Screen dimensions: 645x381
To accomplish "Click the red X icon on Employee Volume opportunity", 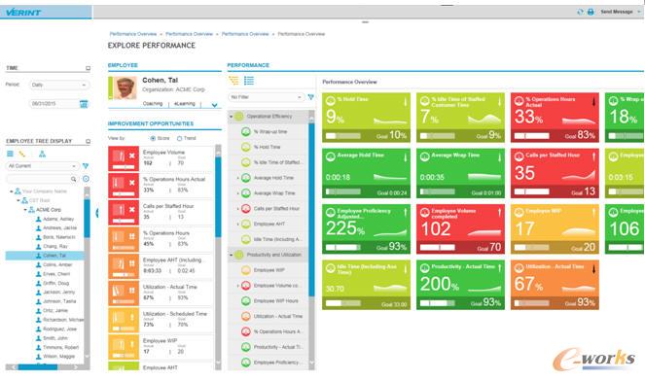I will (x=132, y=156).
